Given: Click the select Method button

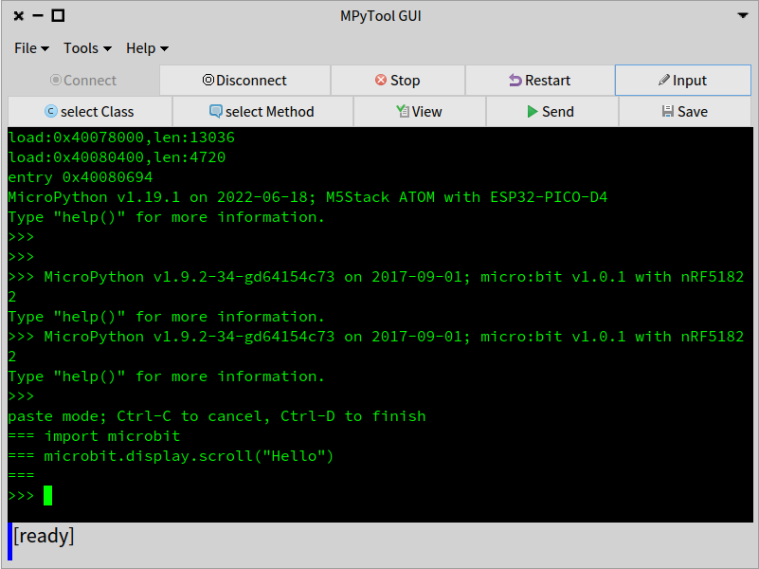Looking at the screenshot, I should click(262, 112).
